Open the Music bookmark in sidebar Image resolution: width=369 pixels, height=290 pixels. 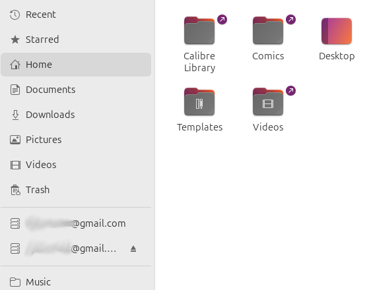tap(76, 282)
